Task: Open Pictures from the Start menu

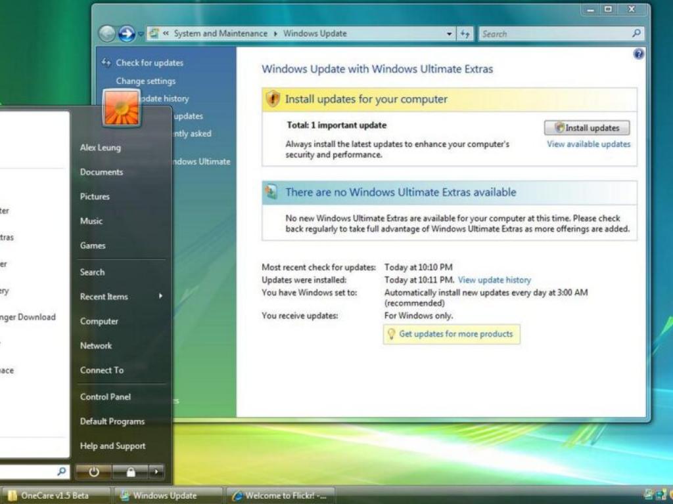Action: click(95, 196)
